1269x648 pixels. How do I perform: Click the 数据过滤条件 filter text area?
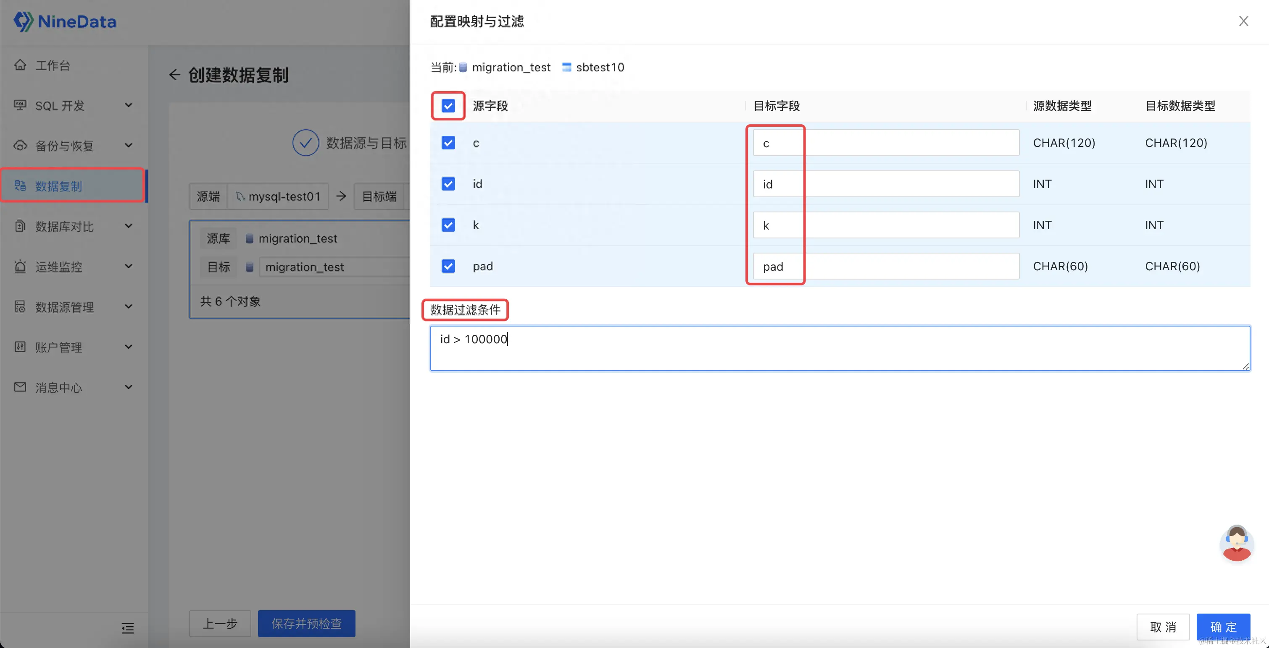click(840, 348)
